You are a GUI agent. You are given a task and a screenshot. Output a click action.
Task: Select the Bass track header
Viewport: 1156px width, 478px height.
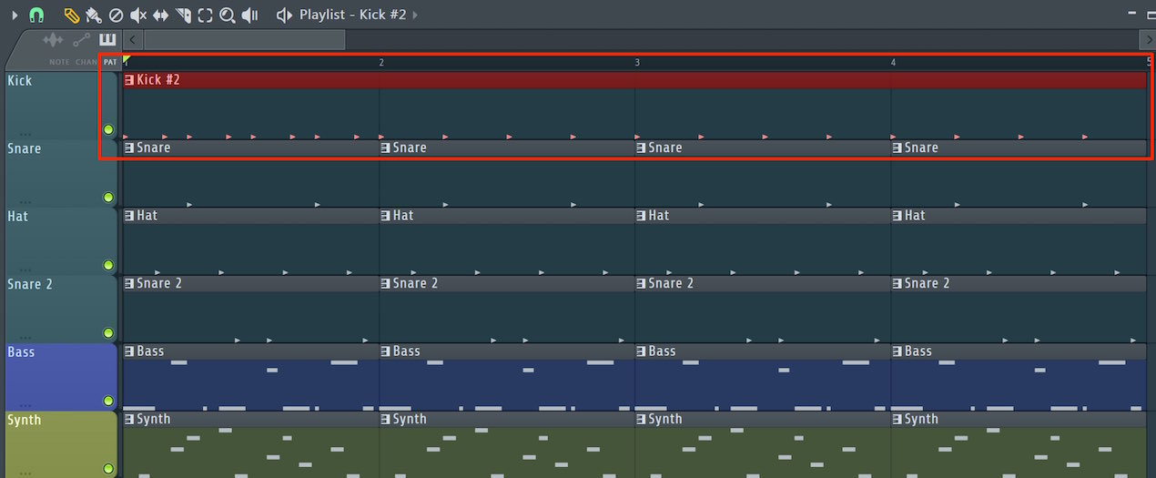61,376
